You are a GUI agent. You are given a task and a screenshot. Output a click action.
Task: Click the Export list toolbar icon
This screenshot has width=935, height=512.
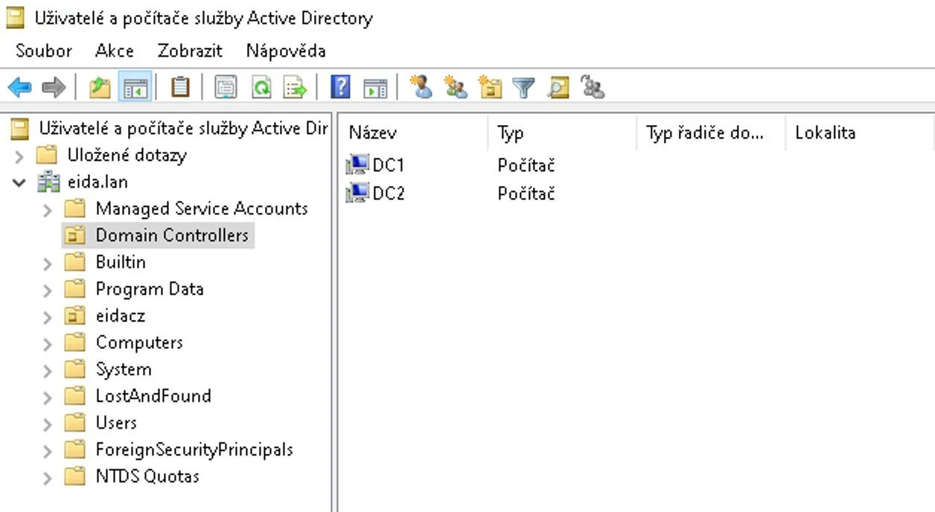[296, 88]
